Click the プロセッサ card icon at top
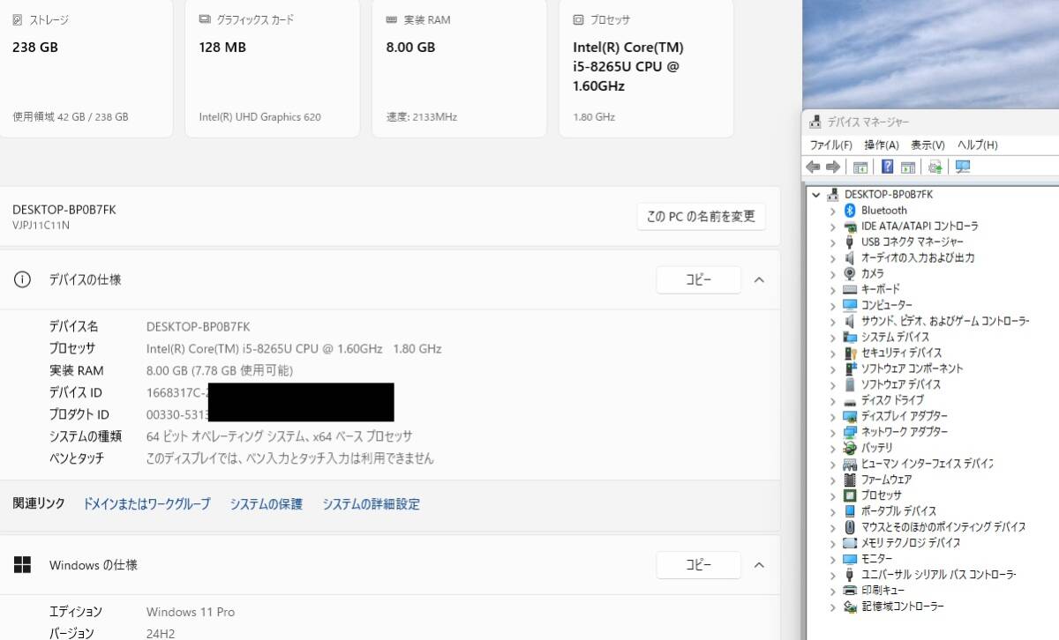This screenshot has height=640, width=1059. tap(579, 19)
